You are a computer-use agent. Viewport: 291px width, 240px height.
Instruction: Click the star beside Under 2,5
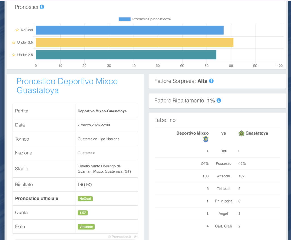[14, 55]
